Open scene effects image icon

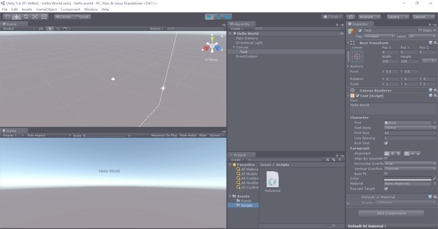(x=65, y=29)
